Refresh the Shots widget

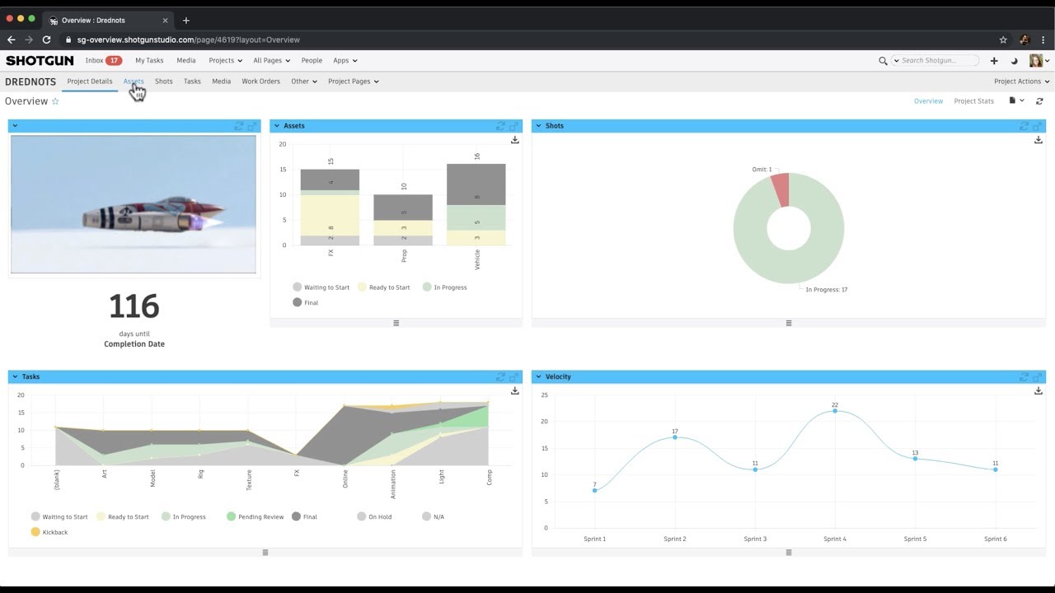pos(1025,126)
